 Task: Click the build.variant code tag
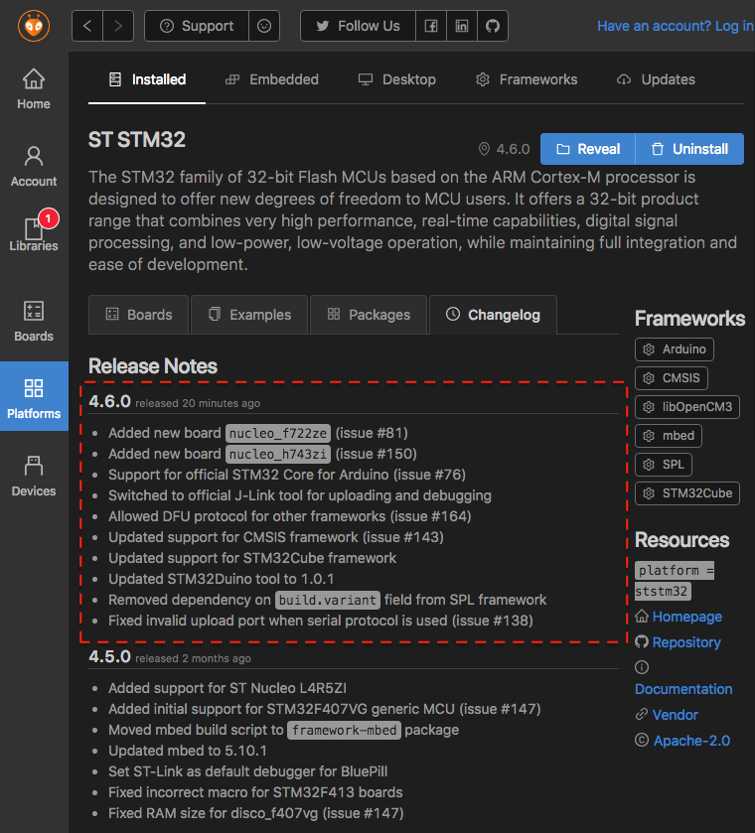pos(328,601)
